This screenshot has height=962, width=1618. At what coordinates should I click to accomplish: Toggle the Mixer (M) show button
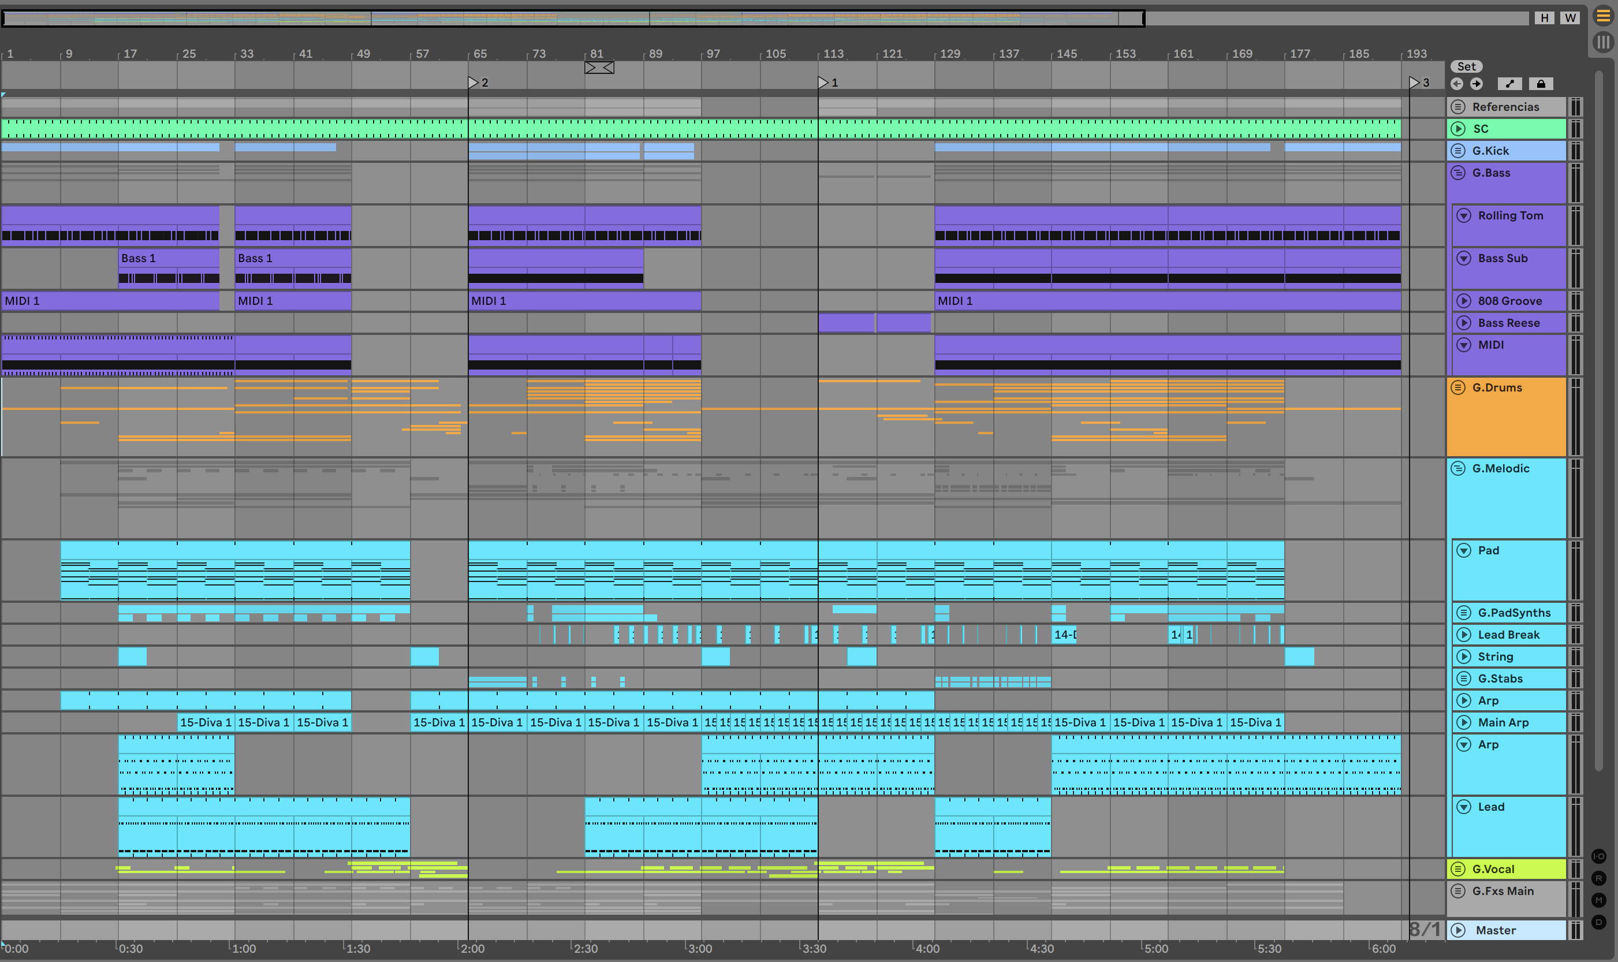coord(1599,900)
